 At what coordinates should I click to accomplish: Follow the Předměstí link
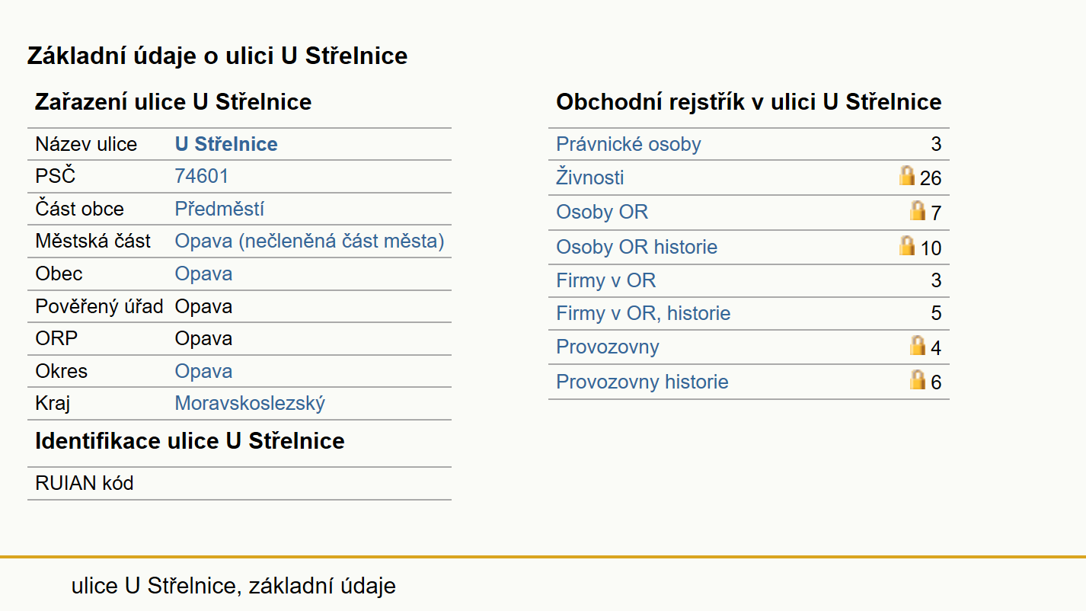pos(219,209)
